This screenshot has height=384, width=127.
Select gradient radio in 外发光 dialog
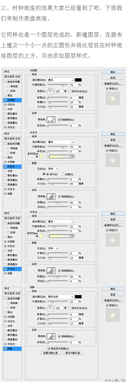pos(47,236)
